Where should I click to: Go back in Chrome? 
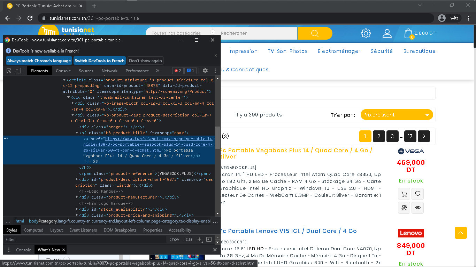pos(8,18)
